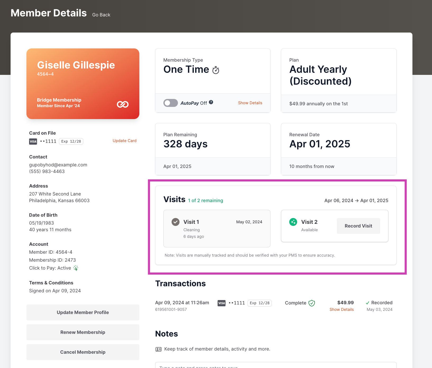This screenshot has height=368, width=432.
Task: Click the Apr 09, 2024 at 11:26am timestamp
Action: click(x=182, y=303)
